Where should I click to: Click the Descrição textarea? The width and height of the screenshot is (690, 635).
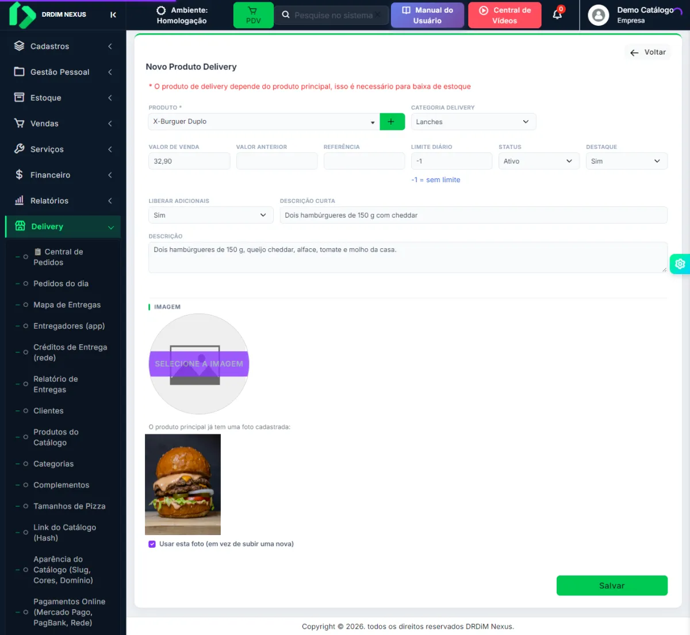click(x=408, y=257)
